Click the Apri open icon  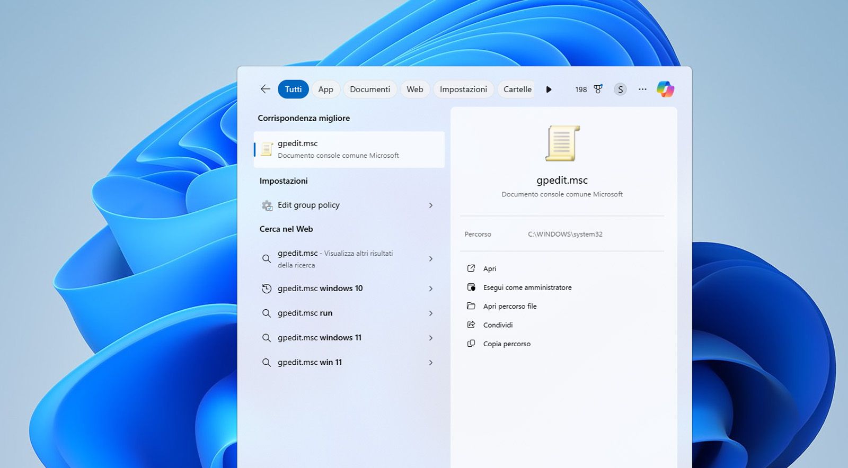pos(471,268)
